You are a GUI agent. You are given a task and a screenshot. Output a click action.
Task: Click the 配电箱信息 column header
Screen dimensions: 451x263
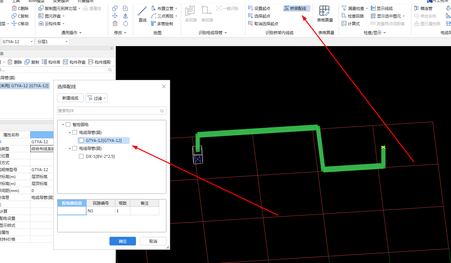72,203
